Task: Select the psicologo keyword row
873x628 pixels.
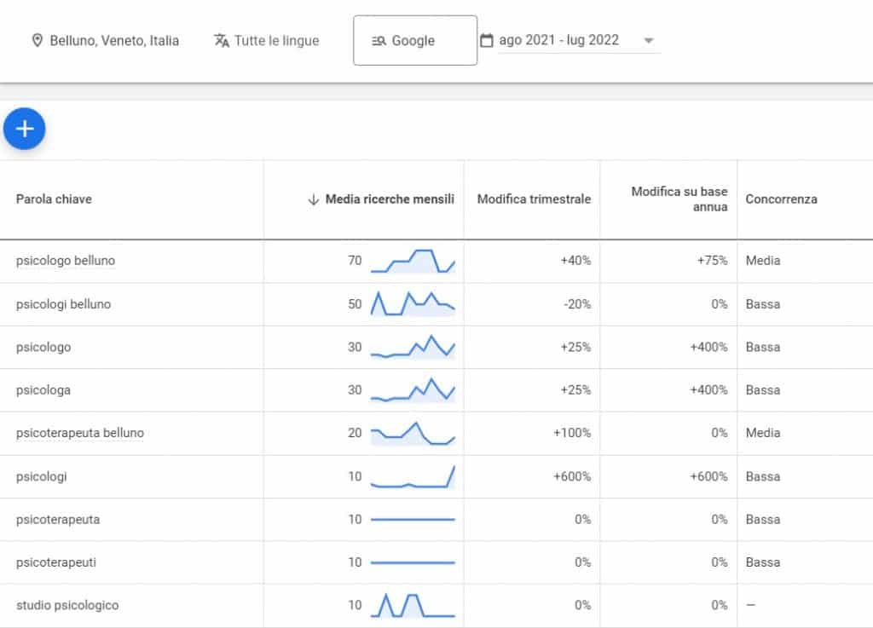Action: 436,347
